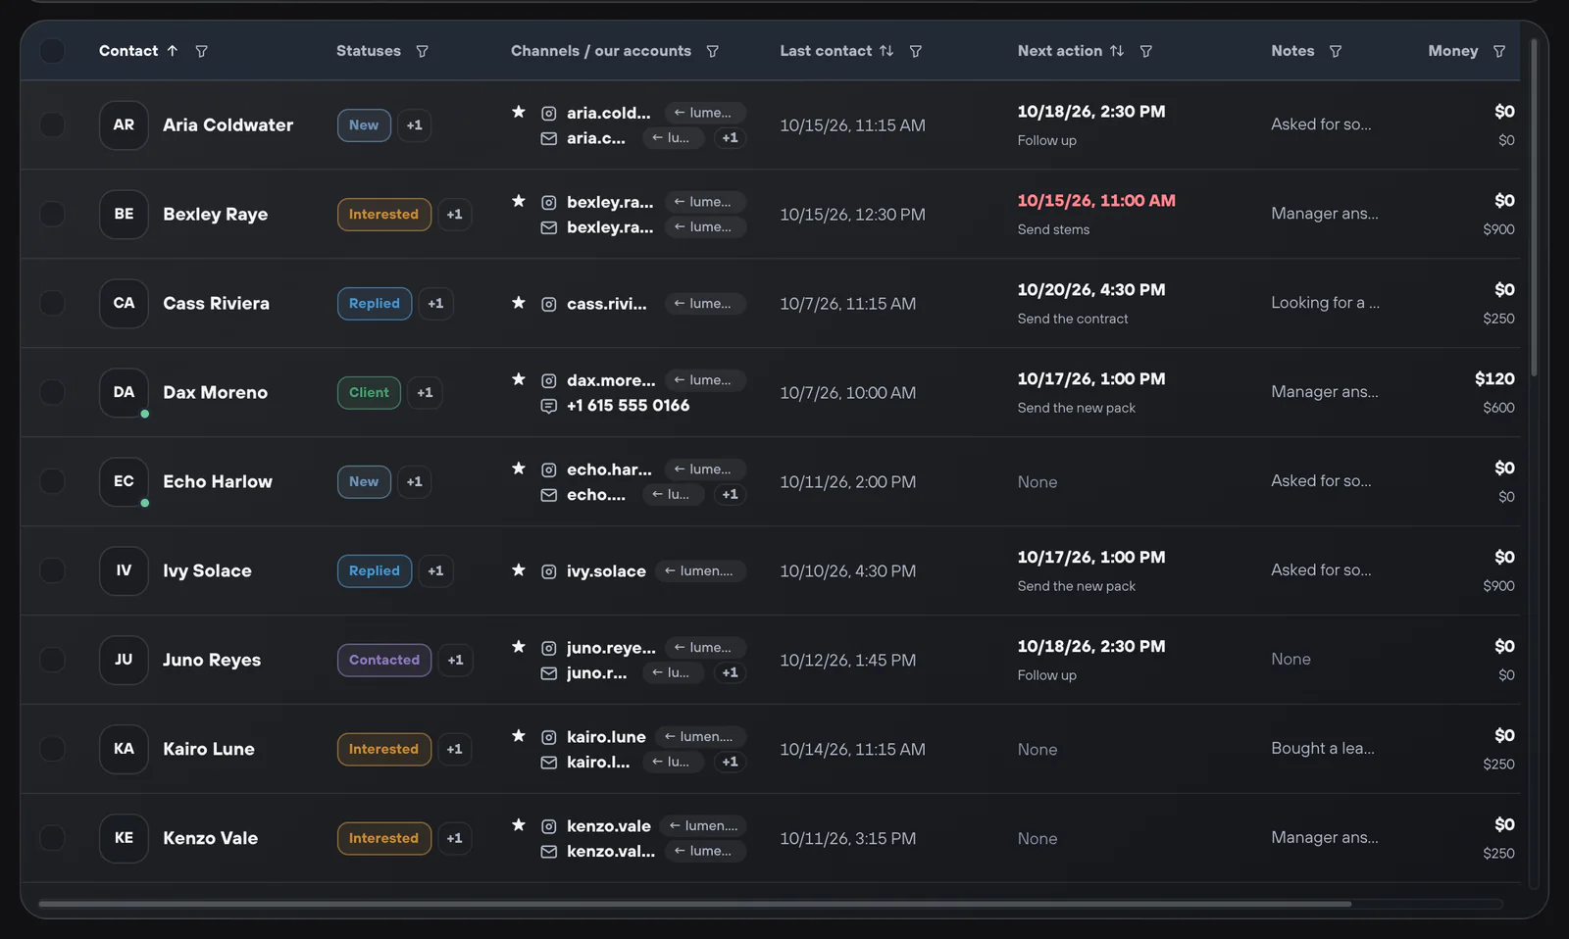Screen dimensions: 1569x939
Task: Click the star icon for Ivy Solace
Action: 519,569
